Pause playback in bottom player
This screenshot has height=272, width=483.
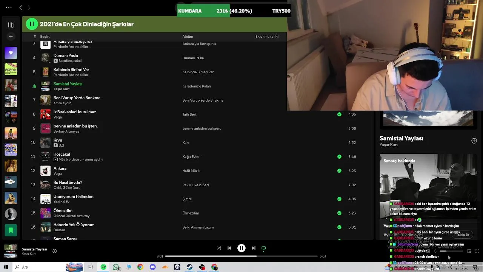click(x=241, y=248)
